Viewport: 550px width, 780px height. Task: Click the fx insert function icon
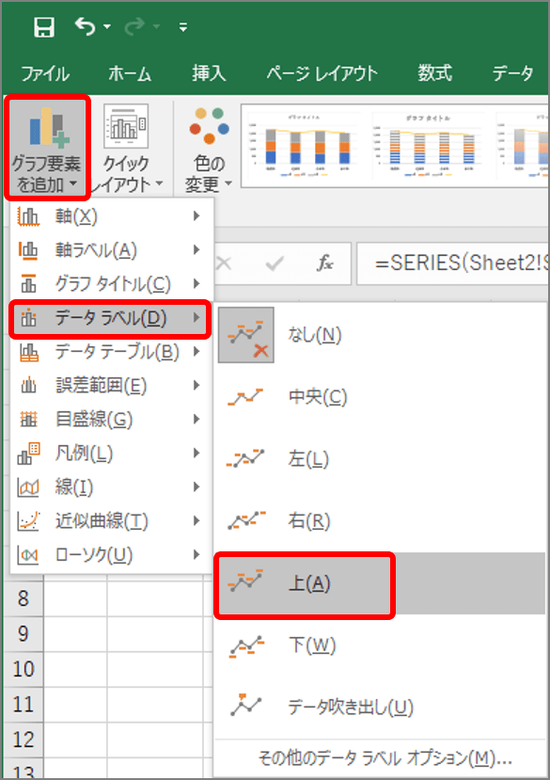pyautogui.click(x=324, y=263)
